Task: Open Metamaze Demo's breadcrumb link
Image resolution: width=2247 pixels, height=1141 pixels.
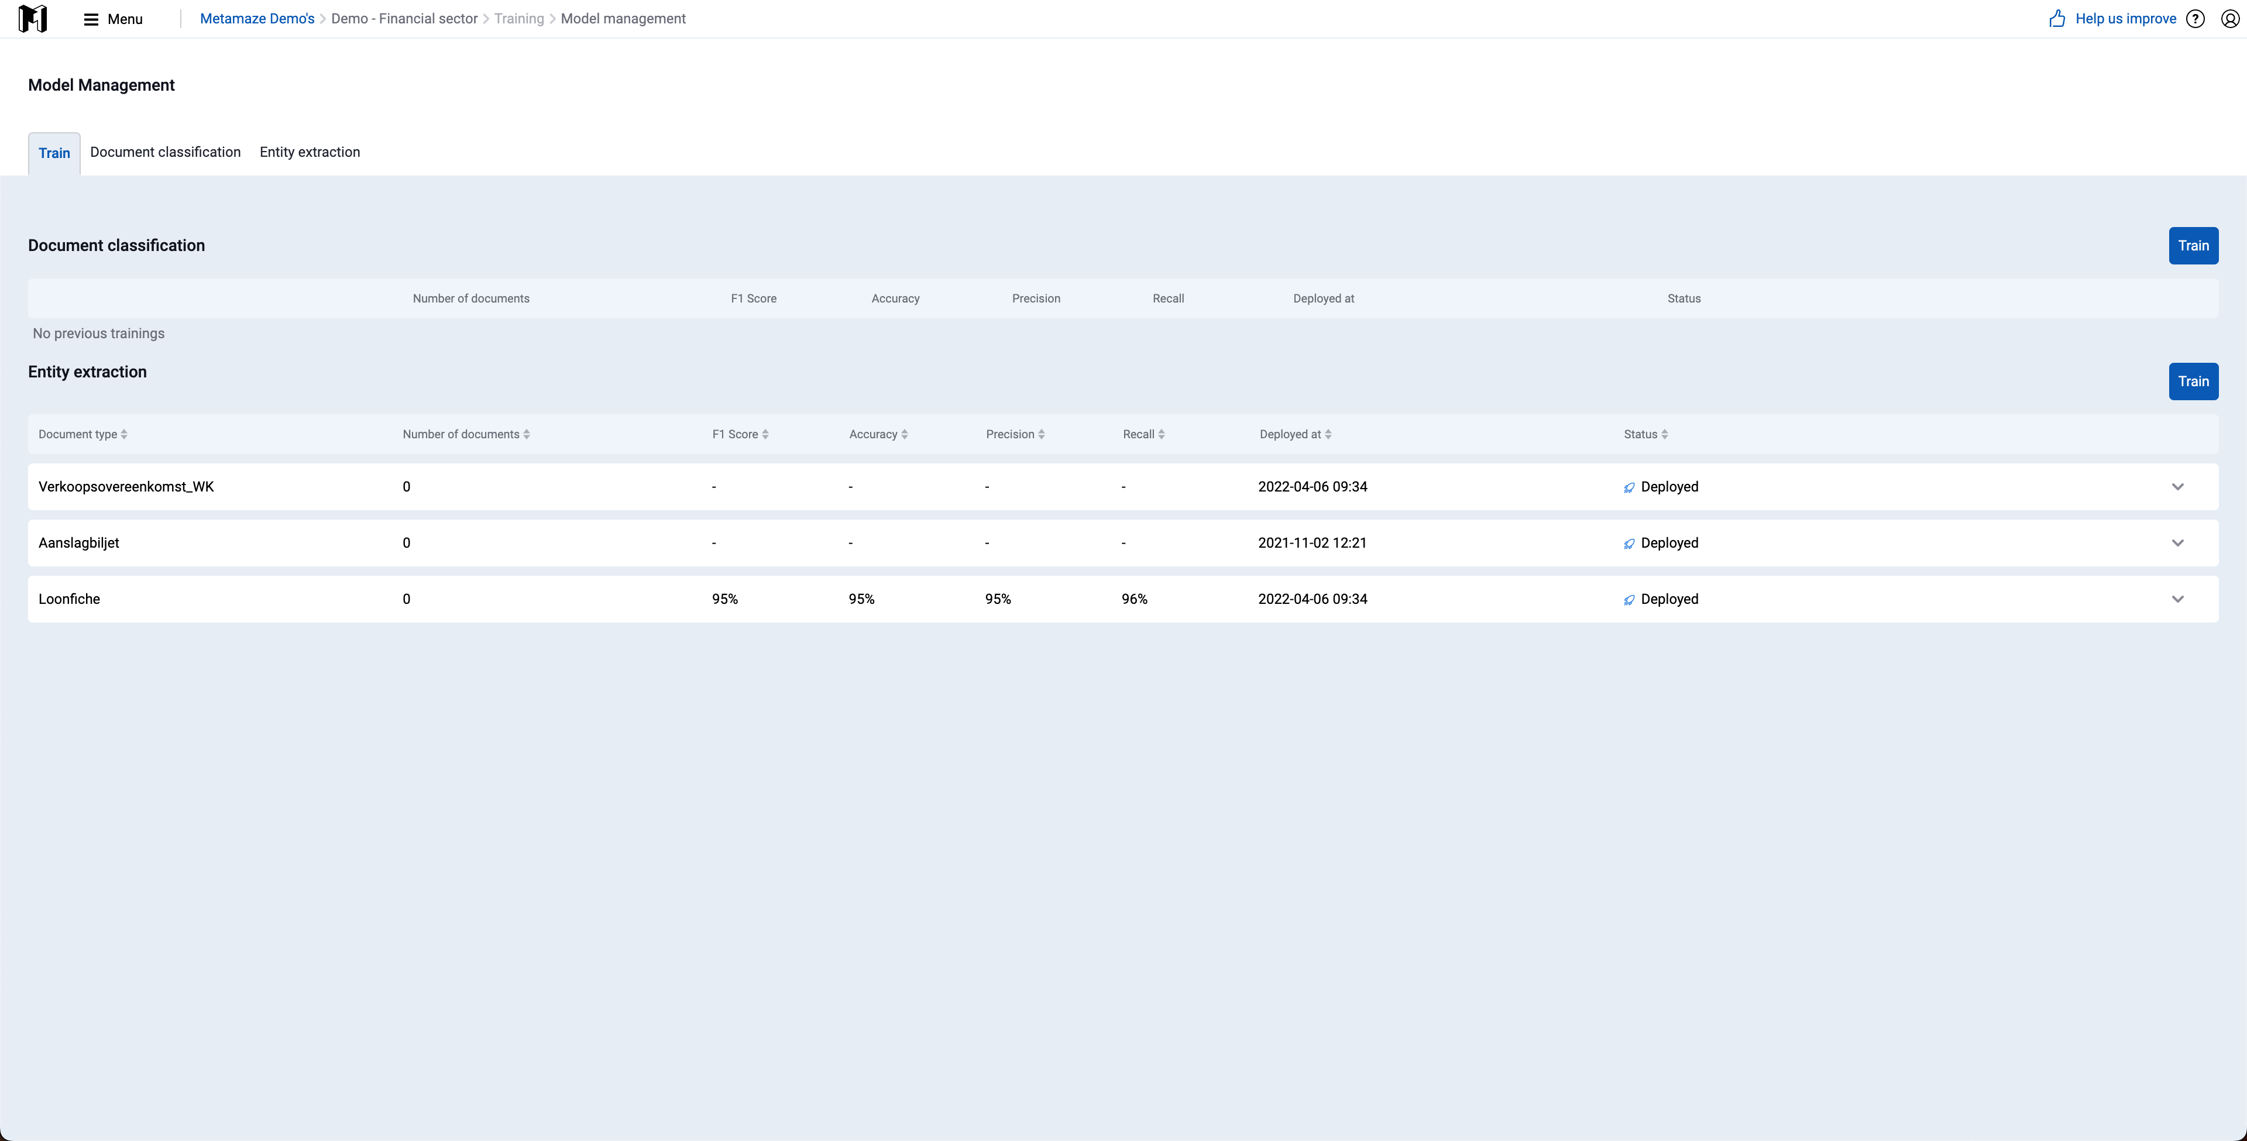Action: click(x=256, y=19)
